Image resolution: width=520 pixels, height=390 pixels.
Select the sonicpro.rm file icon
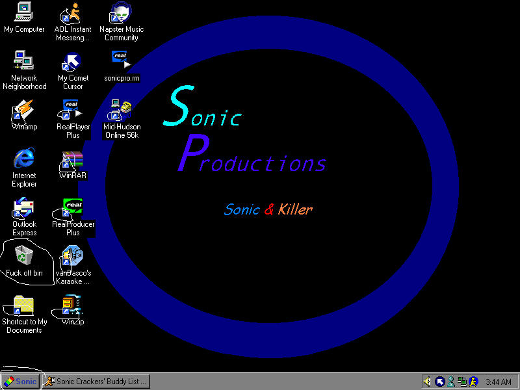[121, 62]
